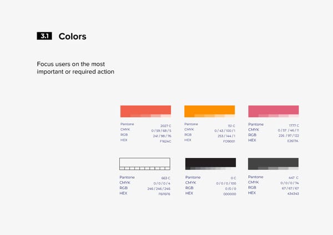The height and width of the screenshot is (235, 333).
Task: Click RGB value 241 / 98 / 76
Action: (162, 136)
